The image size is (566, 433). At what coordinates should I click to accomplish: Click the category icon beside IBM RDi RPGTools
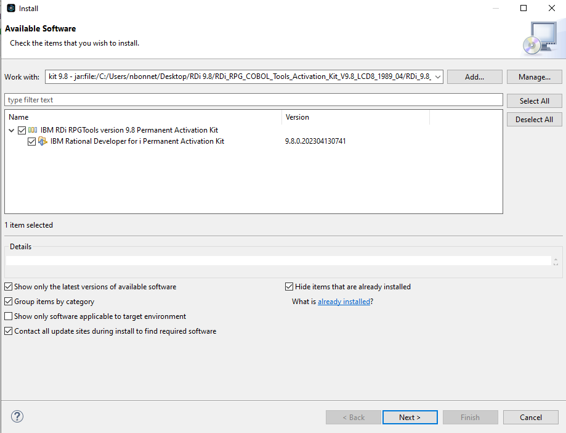(x=33, y=130)
